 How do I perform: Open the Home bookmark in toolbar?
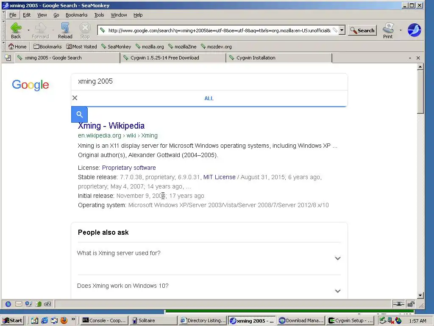pyautogui.click(x=17, y=47)
